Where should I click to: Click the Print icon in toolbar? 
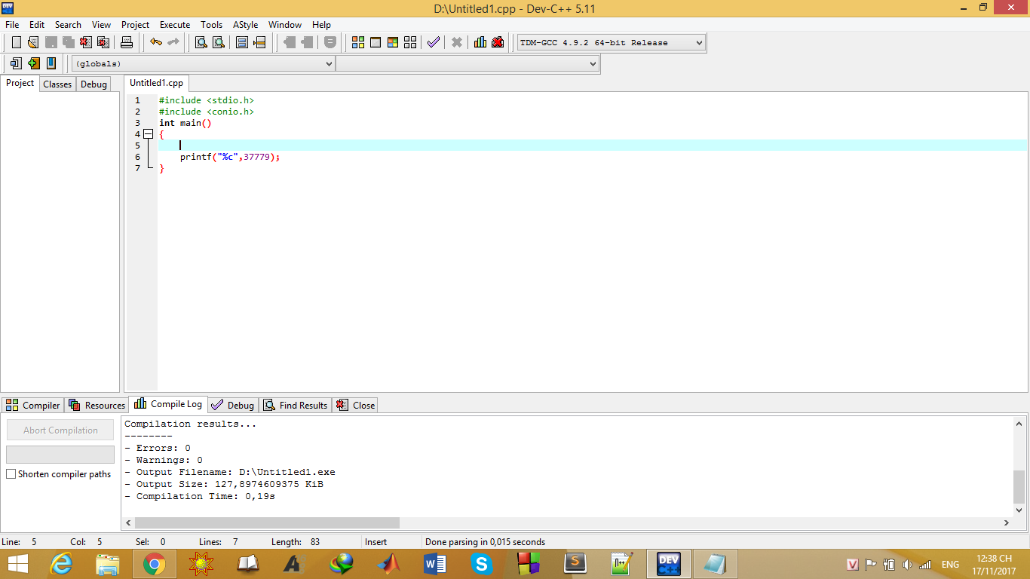tap(127, 42)
